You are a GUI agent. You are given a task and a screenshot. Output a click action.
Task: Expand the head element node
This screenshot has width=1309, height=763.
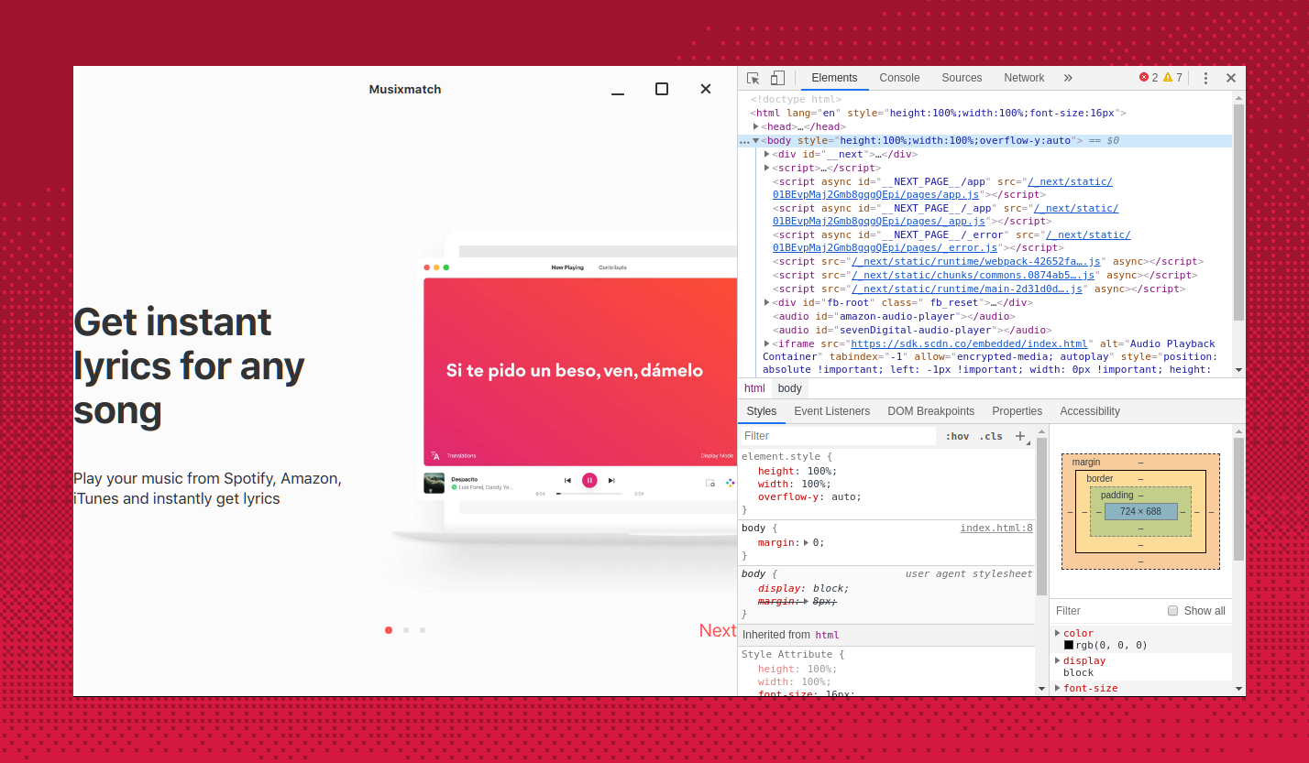point(756,127)
